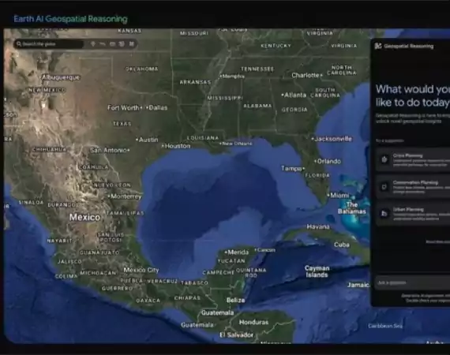
Task: Click the search magnifier icon in map toolbar
Action: 19,44
